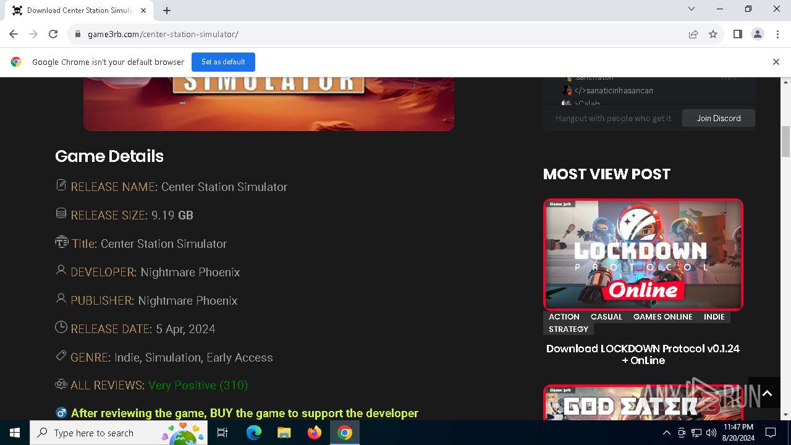Click the Chrome taskbar icon

[345, 433]
